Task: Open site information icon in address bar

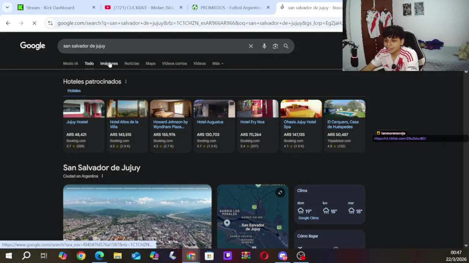Action: click(50, 23)
